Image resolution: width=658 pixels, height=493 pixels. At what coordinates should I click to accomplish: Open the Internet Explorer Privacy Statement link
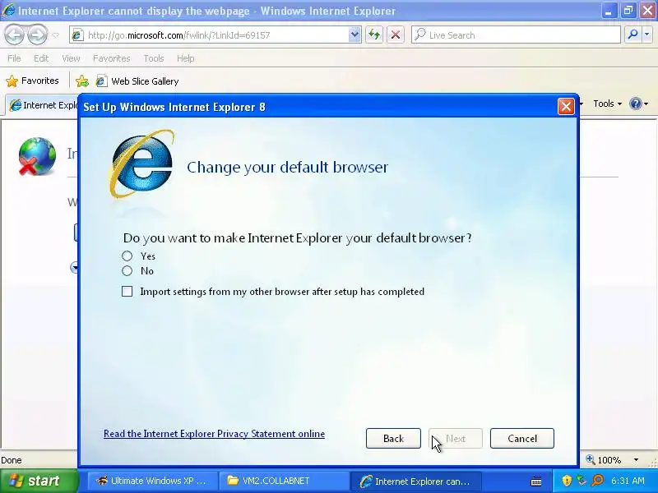click(x=214, y=434)
